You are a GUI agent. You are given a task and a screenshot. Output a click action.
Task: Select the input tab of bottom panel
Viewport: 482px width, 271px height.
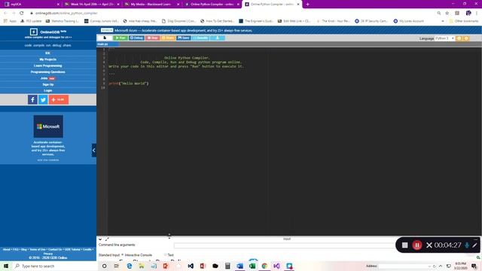[286, 239]
